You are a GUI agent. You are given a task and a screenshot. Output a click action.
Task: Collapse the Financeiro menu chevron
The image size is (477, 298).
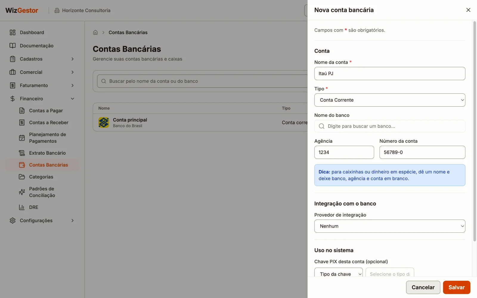(72, 99)
